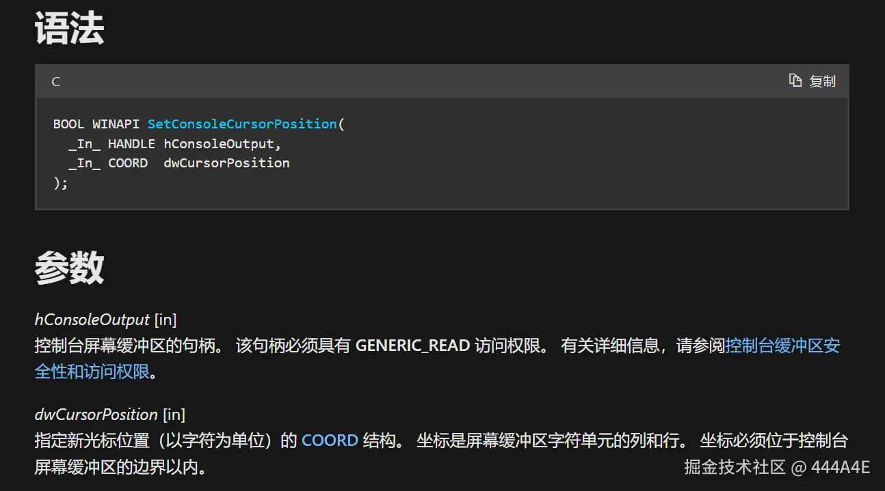Click the BOOL keyword in code
The width and height of the screenshot is (885, 491).
coord(68,124)
